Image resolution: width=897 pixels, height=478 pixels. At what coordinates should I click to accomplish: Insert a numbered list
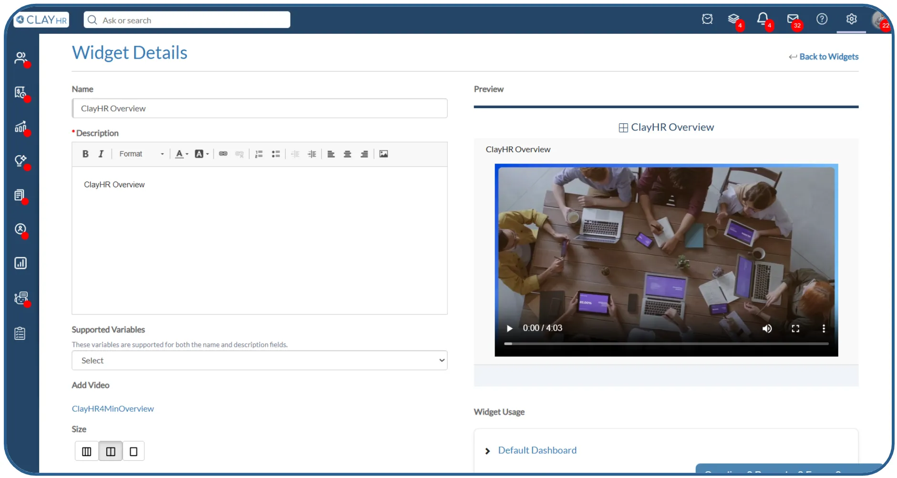(259, 154)
